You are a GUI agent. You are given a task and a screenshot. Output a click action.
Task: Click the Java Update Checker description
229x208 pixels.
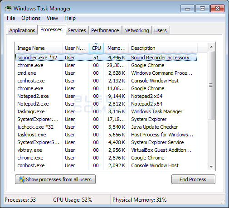[x=155, y=127]
